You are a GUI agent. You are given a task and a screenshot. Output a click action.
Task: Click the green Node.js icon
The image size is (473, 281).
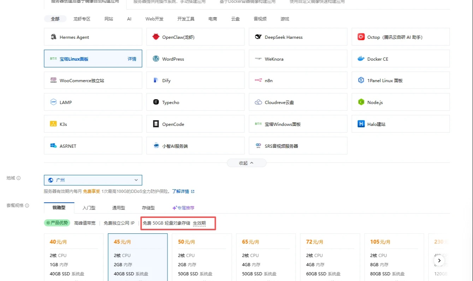pos(361,102)
